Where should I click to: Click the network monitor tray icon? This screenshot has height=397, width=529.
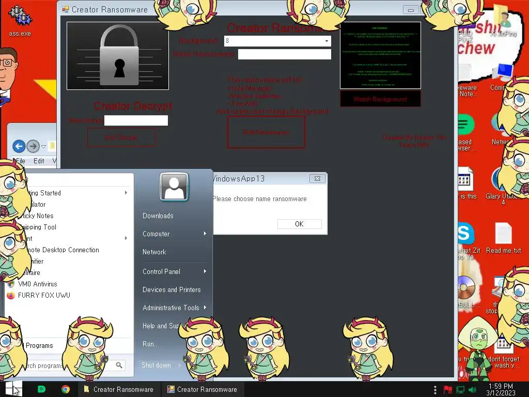pyautogui.click(x=460, y=390)
